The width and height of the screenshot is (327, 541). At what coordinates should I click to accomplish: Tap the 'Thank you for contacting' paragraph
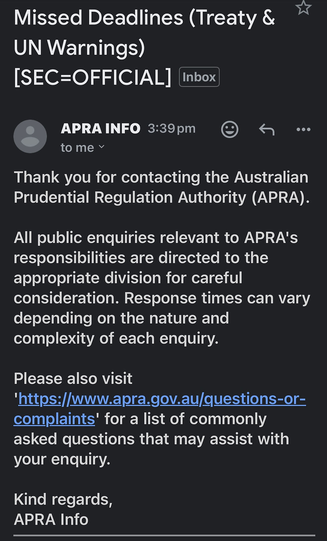[x=161, y=187]
